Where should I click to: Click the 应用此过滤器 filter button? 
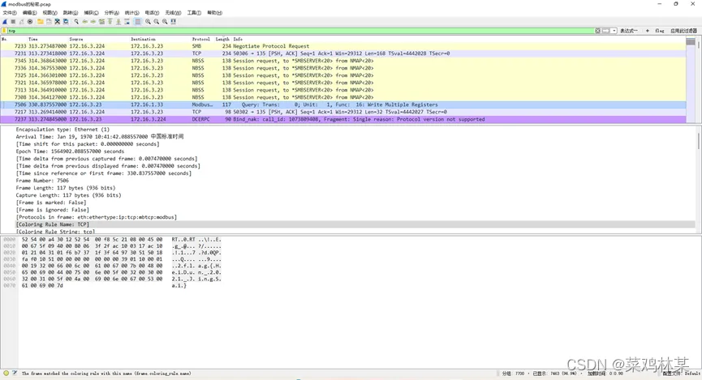tap(683, 31)
